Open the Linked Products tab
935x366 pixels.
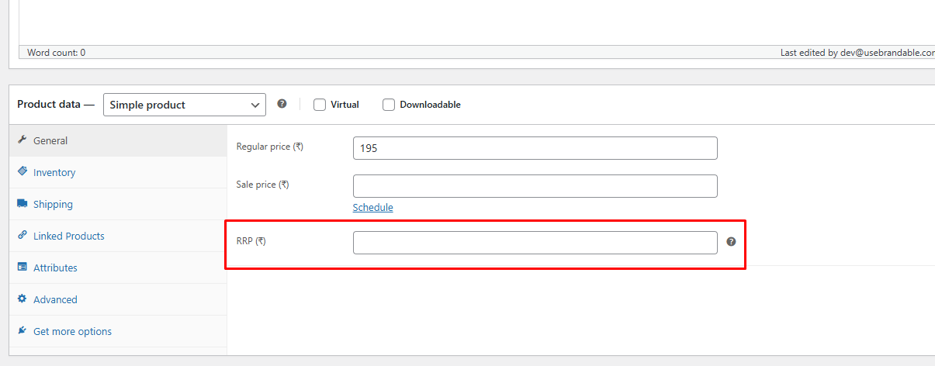tap(69, 236)
